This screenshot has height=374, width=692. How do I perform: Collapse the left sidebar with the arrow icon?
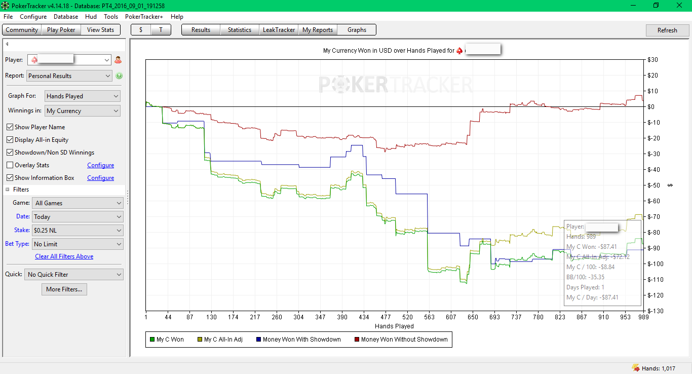pos(7,44)
